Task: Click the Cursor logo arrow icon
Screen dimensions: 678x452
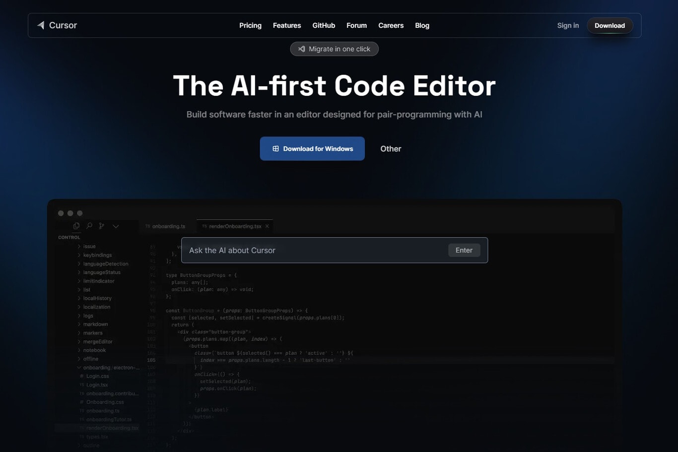Action: point(41,25)
